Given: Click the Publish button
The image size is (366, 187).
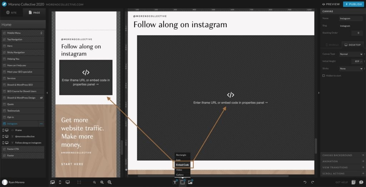Looking at the screenshot, I should coord(353,4).
